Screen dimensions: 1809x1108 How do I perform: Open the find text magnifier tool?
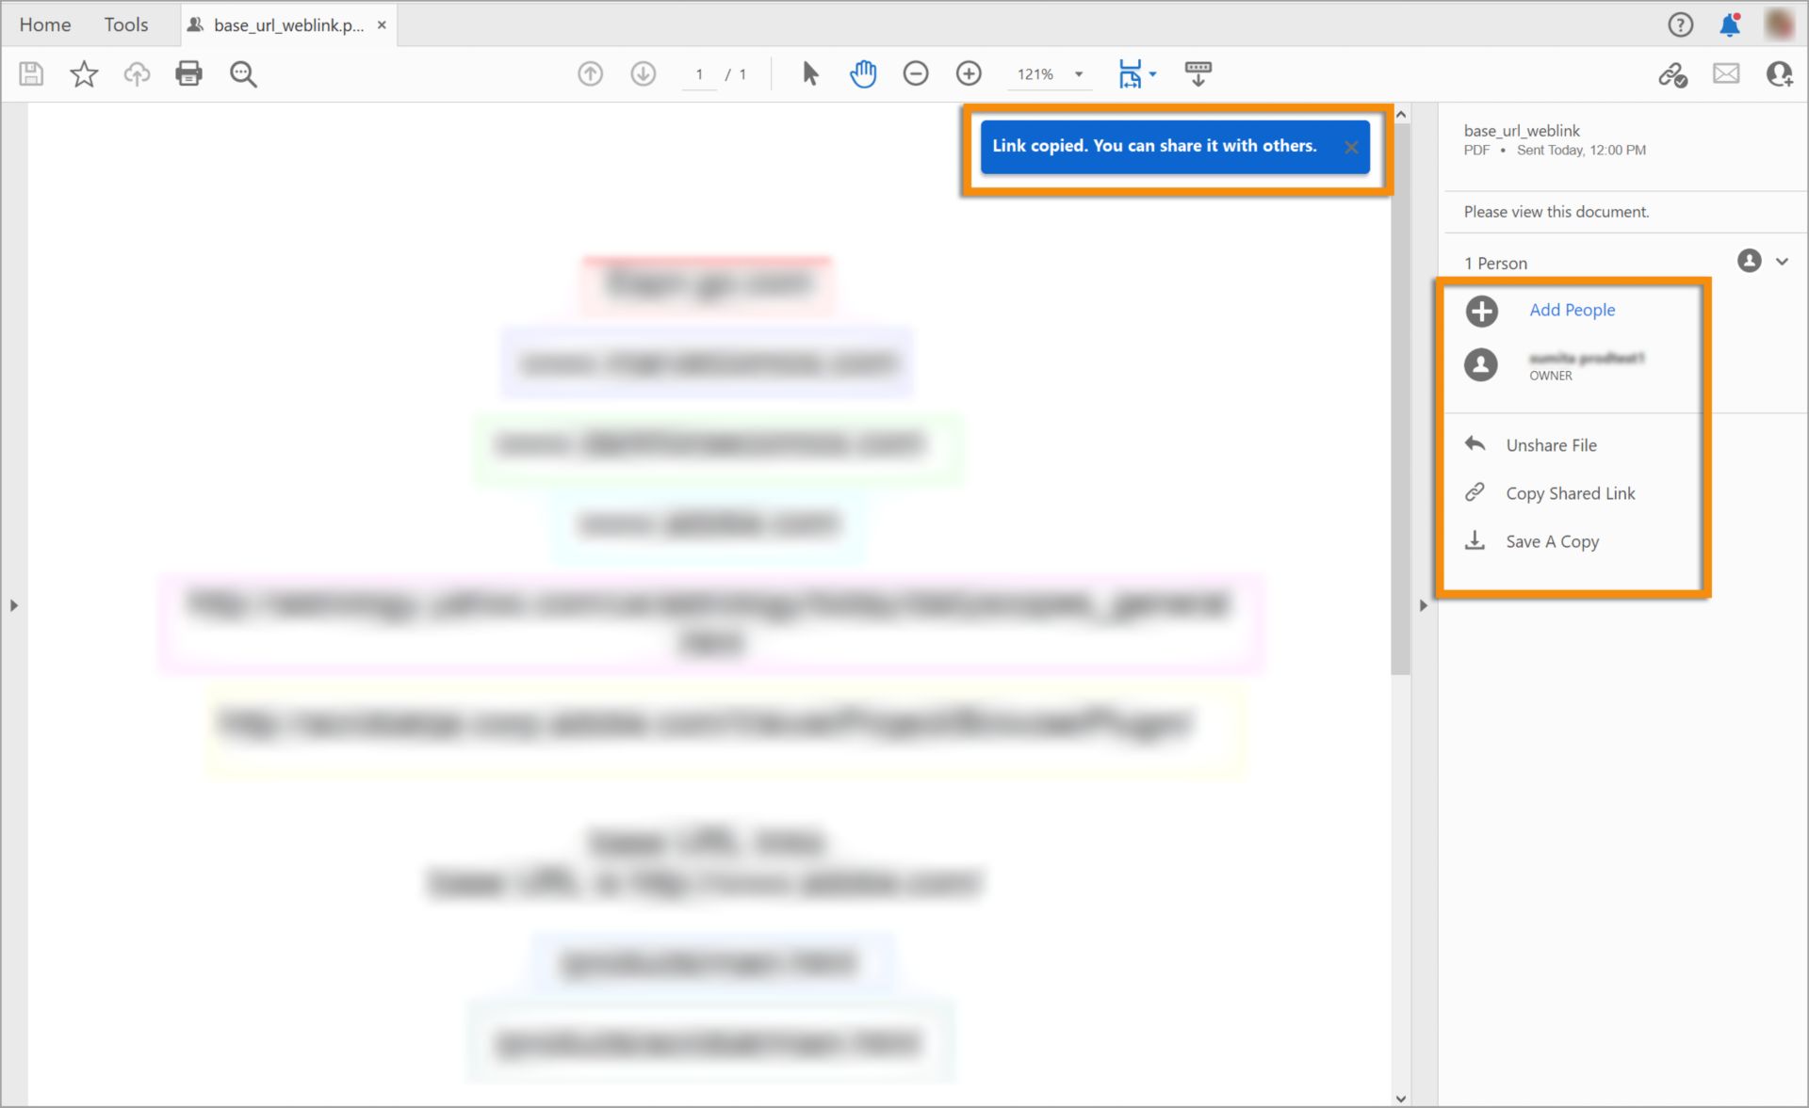[243, 73]
